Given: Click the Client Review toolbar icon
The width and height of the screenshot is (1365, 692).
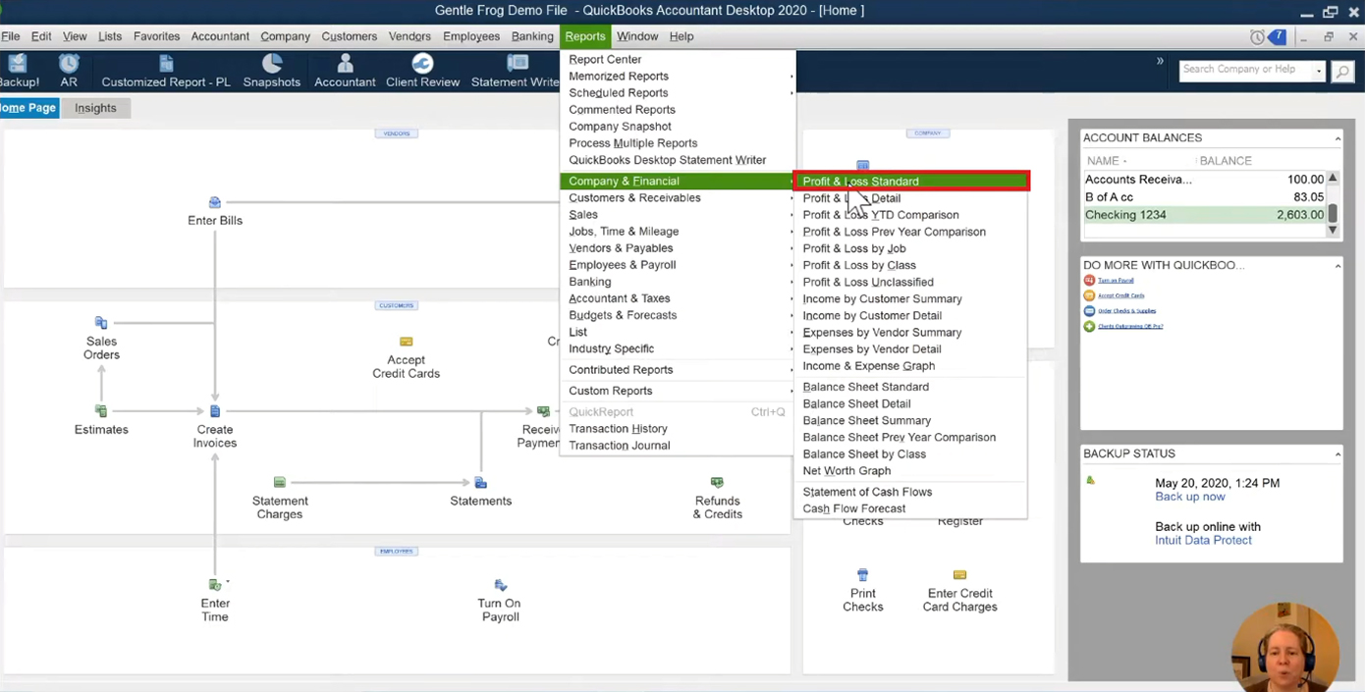Looking at the screenshot, I should (x=422, y=63).
